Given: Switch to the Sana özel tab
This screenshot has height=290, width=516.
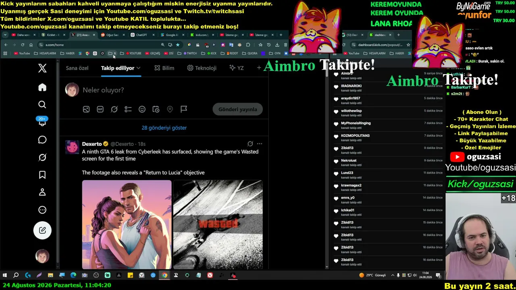Looking at the screenshot, I should click(x=77, y=68).
